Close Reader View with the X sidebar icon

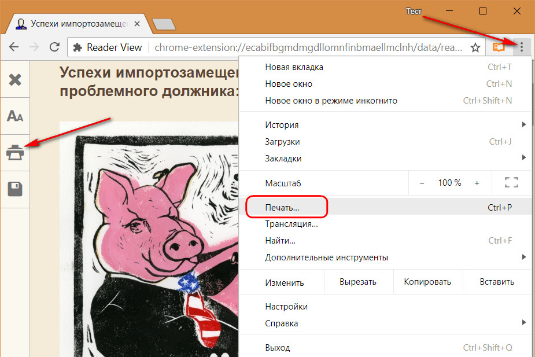15,79
